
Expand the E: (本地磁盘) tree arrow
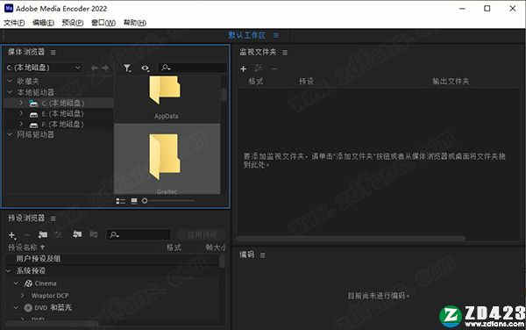21,114
